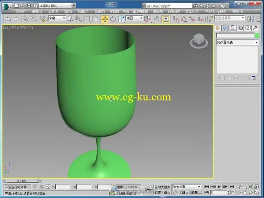Expand quick access toolbar options arrow

click(74, 6)
